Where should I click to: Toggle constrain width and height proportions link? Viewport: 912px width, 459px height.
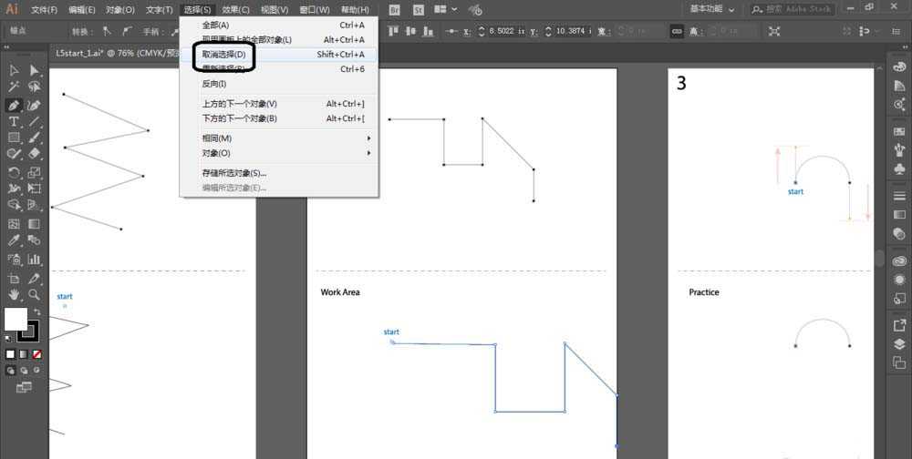[677, 31]
